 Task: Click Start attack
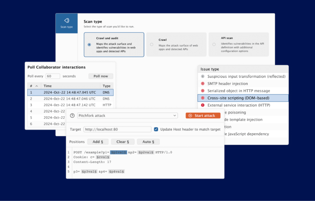click(x=203, y=115)
